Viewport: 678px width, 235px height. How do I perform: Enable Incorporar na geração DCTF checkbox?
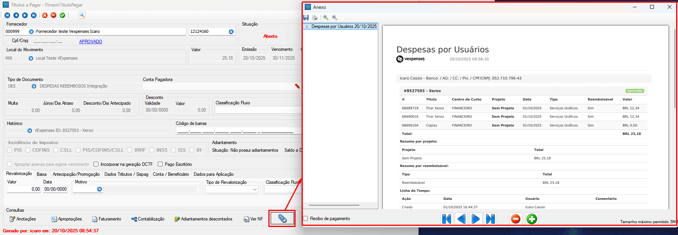(96, 164)
